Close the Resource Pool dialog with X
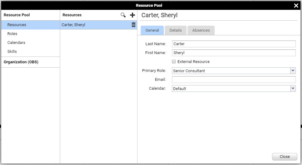302x165 pixels. pos(296,6)
